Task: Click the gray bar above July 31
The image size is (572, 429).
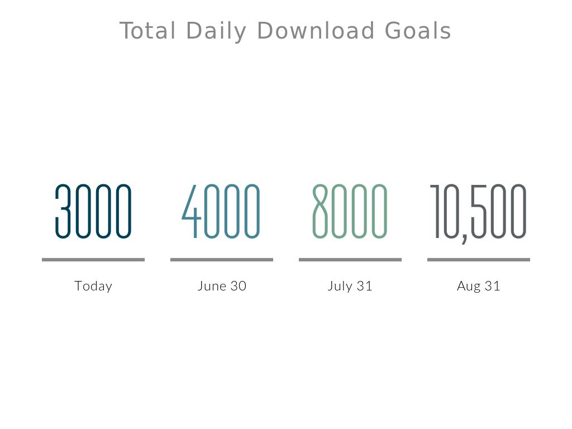Action: click(x=350, y=260)
